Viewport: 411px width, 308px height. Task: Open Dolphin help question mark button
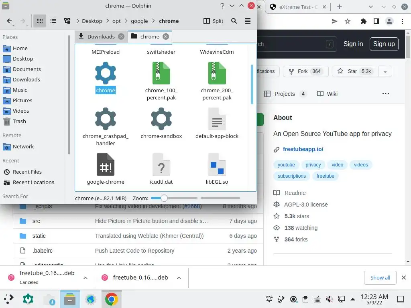222,6
